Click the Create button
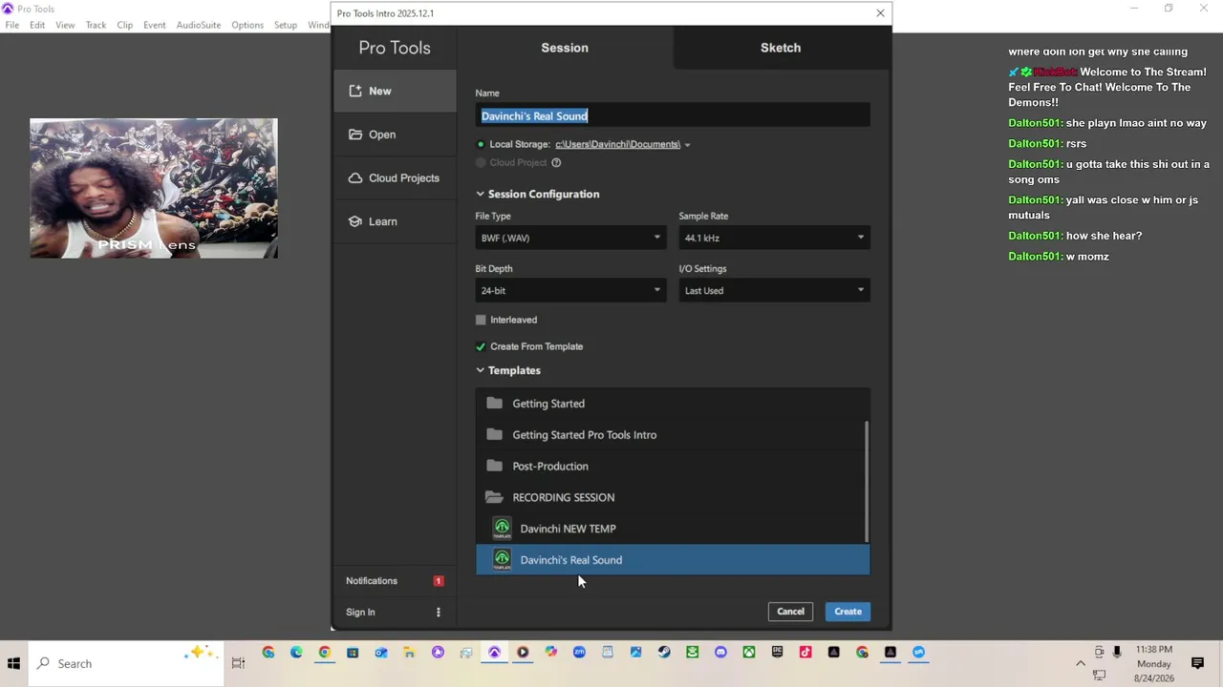The width and height of the screenshot is (1223, 687). (x=848, y=612)
